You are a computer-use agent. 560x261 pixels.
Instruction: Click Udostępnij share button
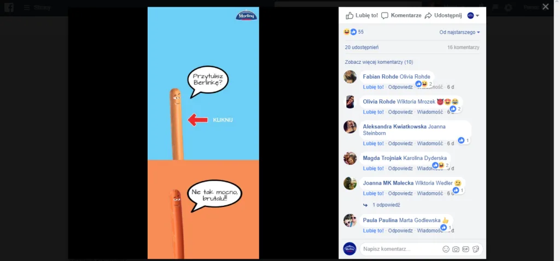point(443,15)
